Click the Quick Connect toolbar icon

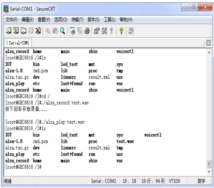click(16, 31)
